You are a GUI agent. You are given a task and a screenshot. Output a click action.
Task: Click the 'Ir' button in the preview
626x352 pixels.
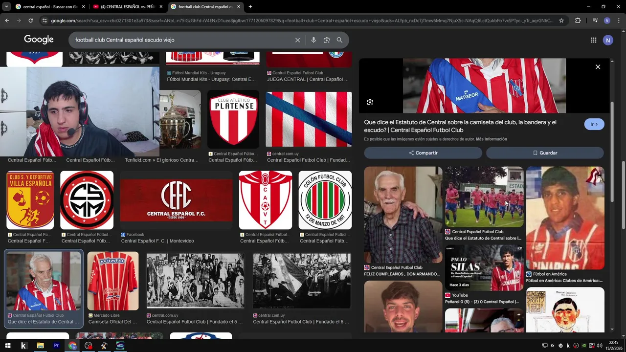(594, 124)
